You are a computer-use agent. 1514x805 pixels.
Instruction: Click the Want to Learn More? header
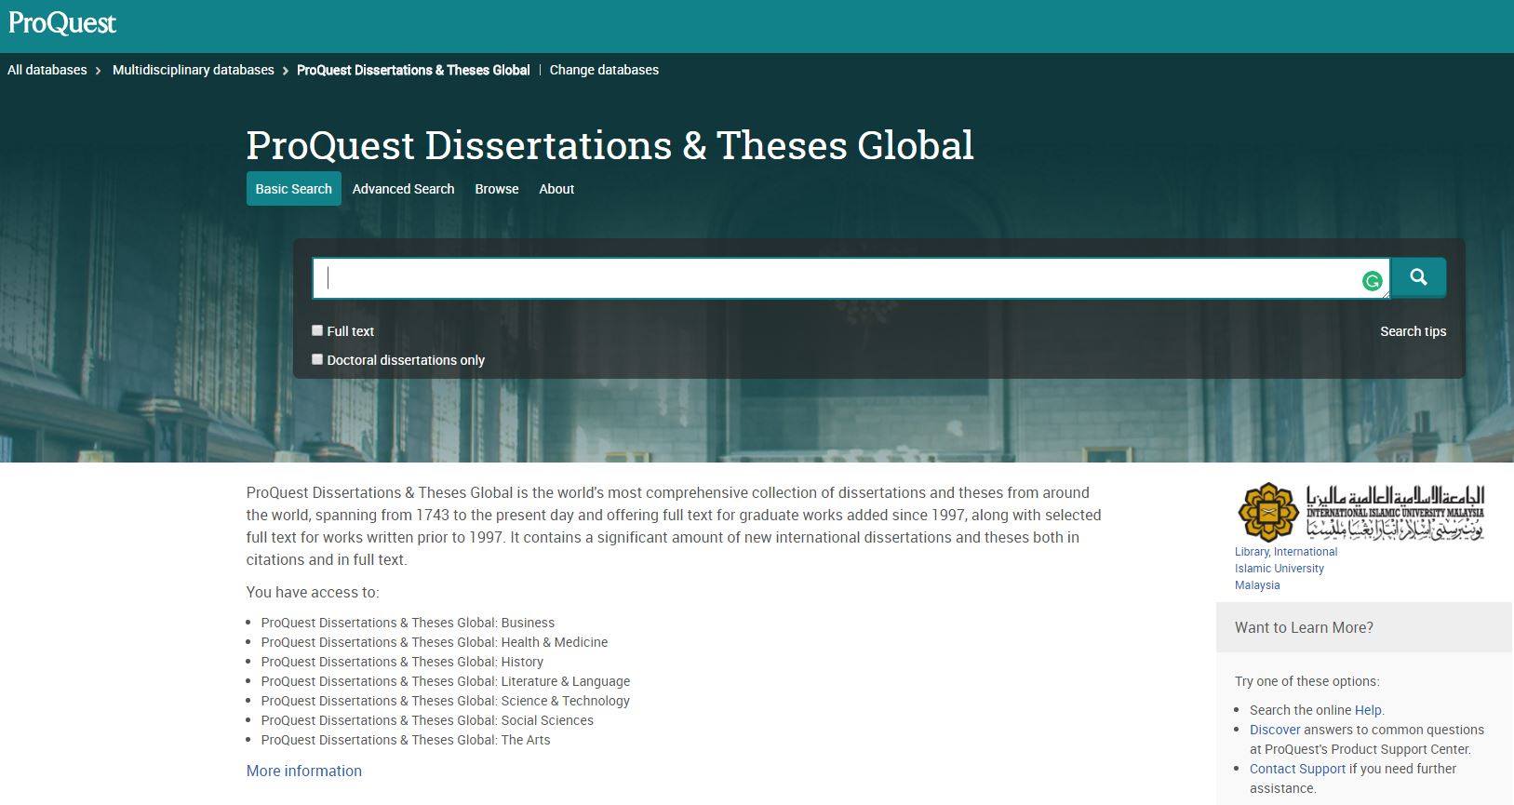coord(1364,627)
